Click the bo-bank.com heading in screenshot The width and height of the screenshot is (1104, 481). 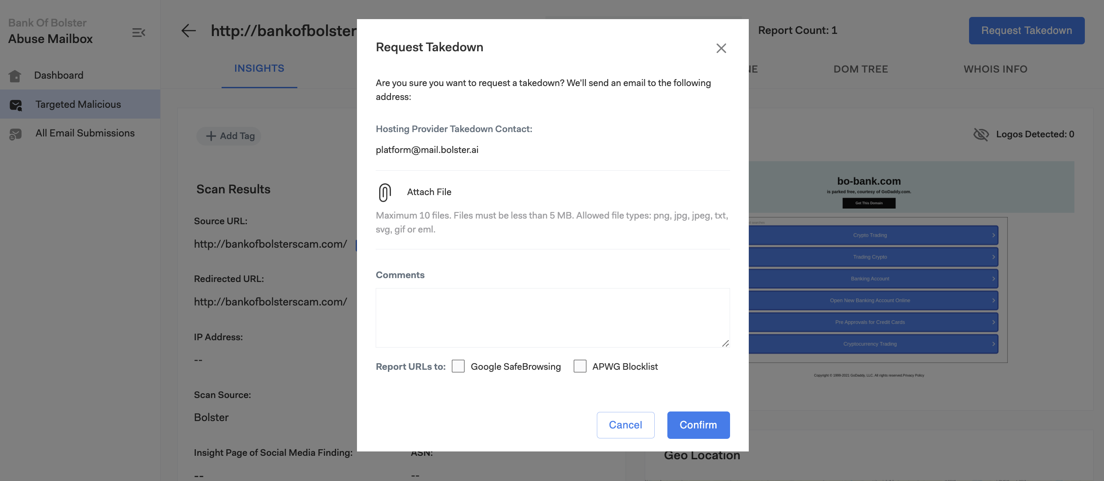(869, 181)
